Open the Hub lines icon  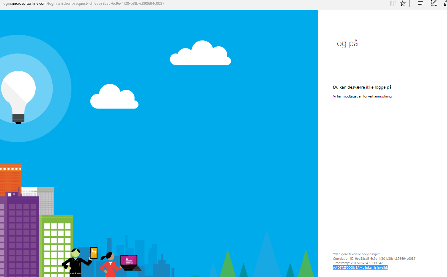tap(421, 3)
